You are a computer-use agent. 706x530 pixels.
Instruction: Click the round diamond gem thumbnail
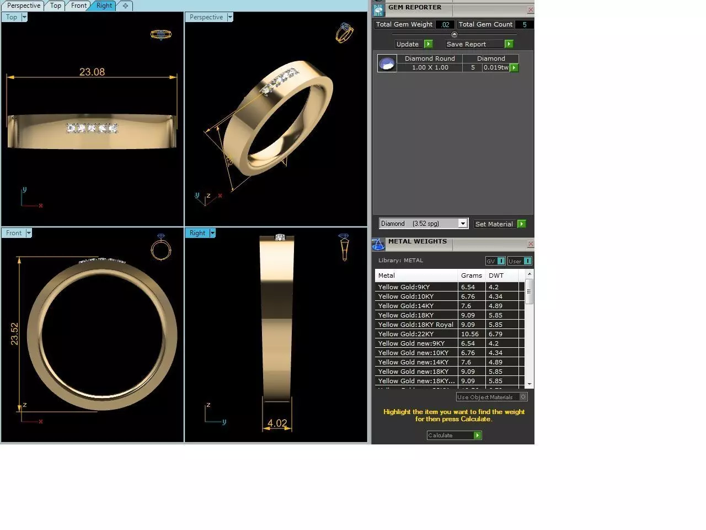(387, 63)
